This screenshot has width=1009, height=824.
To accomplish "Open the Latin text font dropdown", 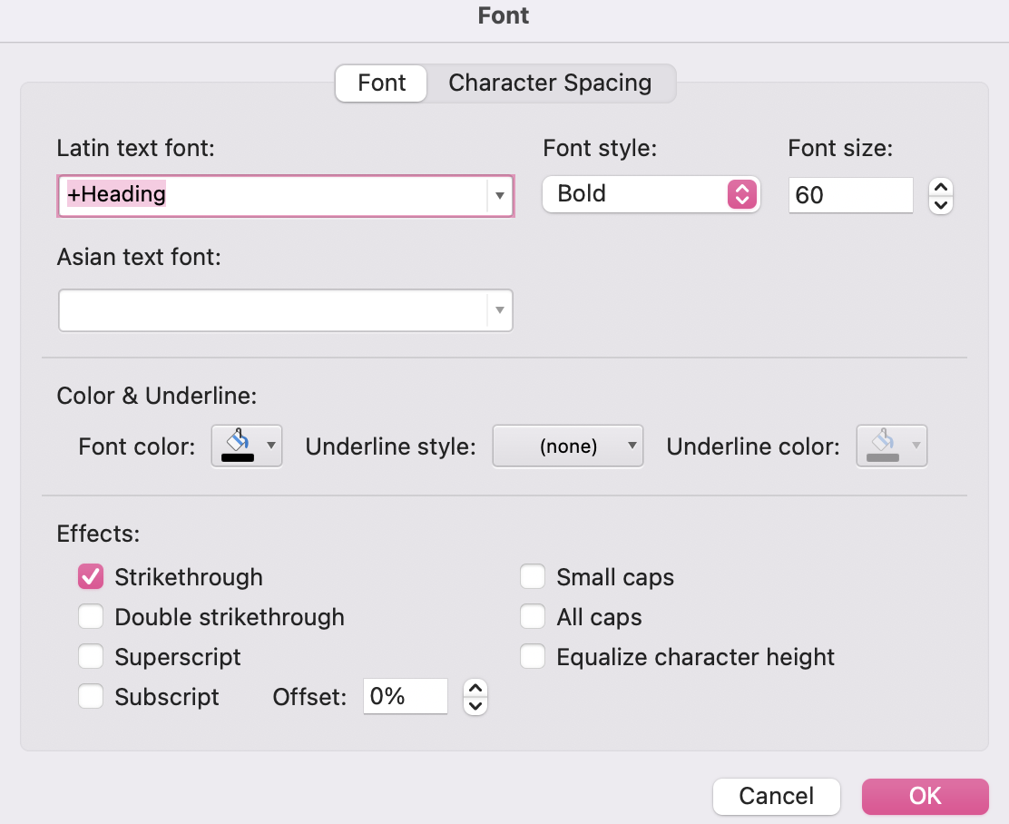I will [499, 196].
